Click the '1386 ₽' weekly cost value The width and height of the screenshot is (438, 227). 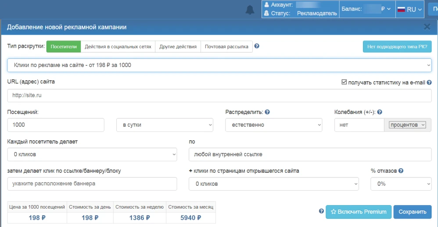coord(140,218)
